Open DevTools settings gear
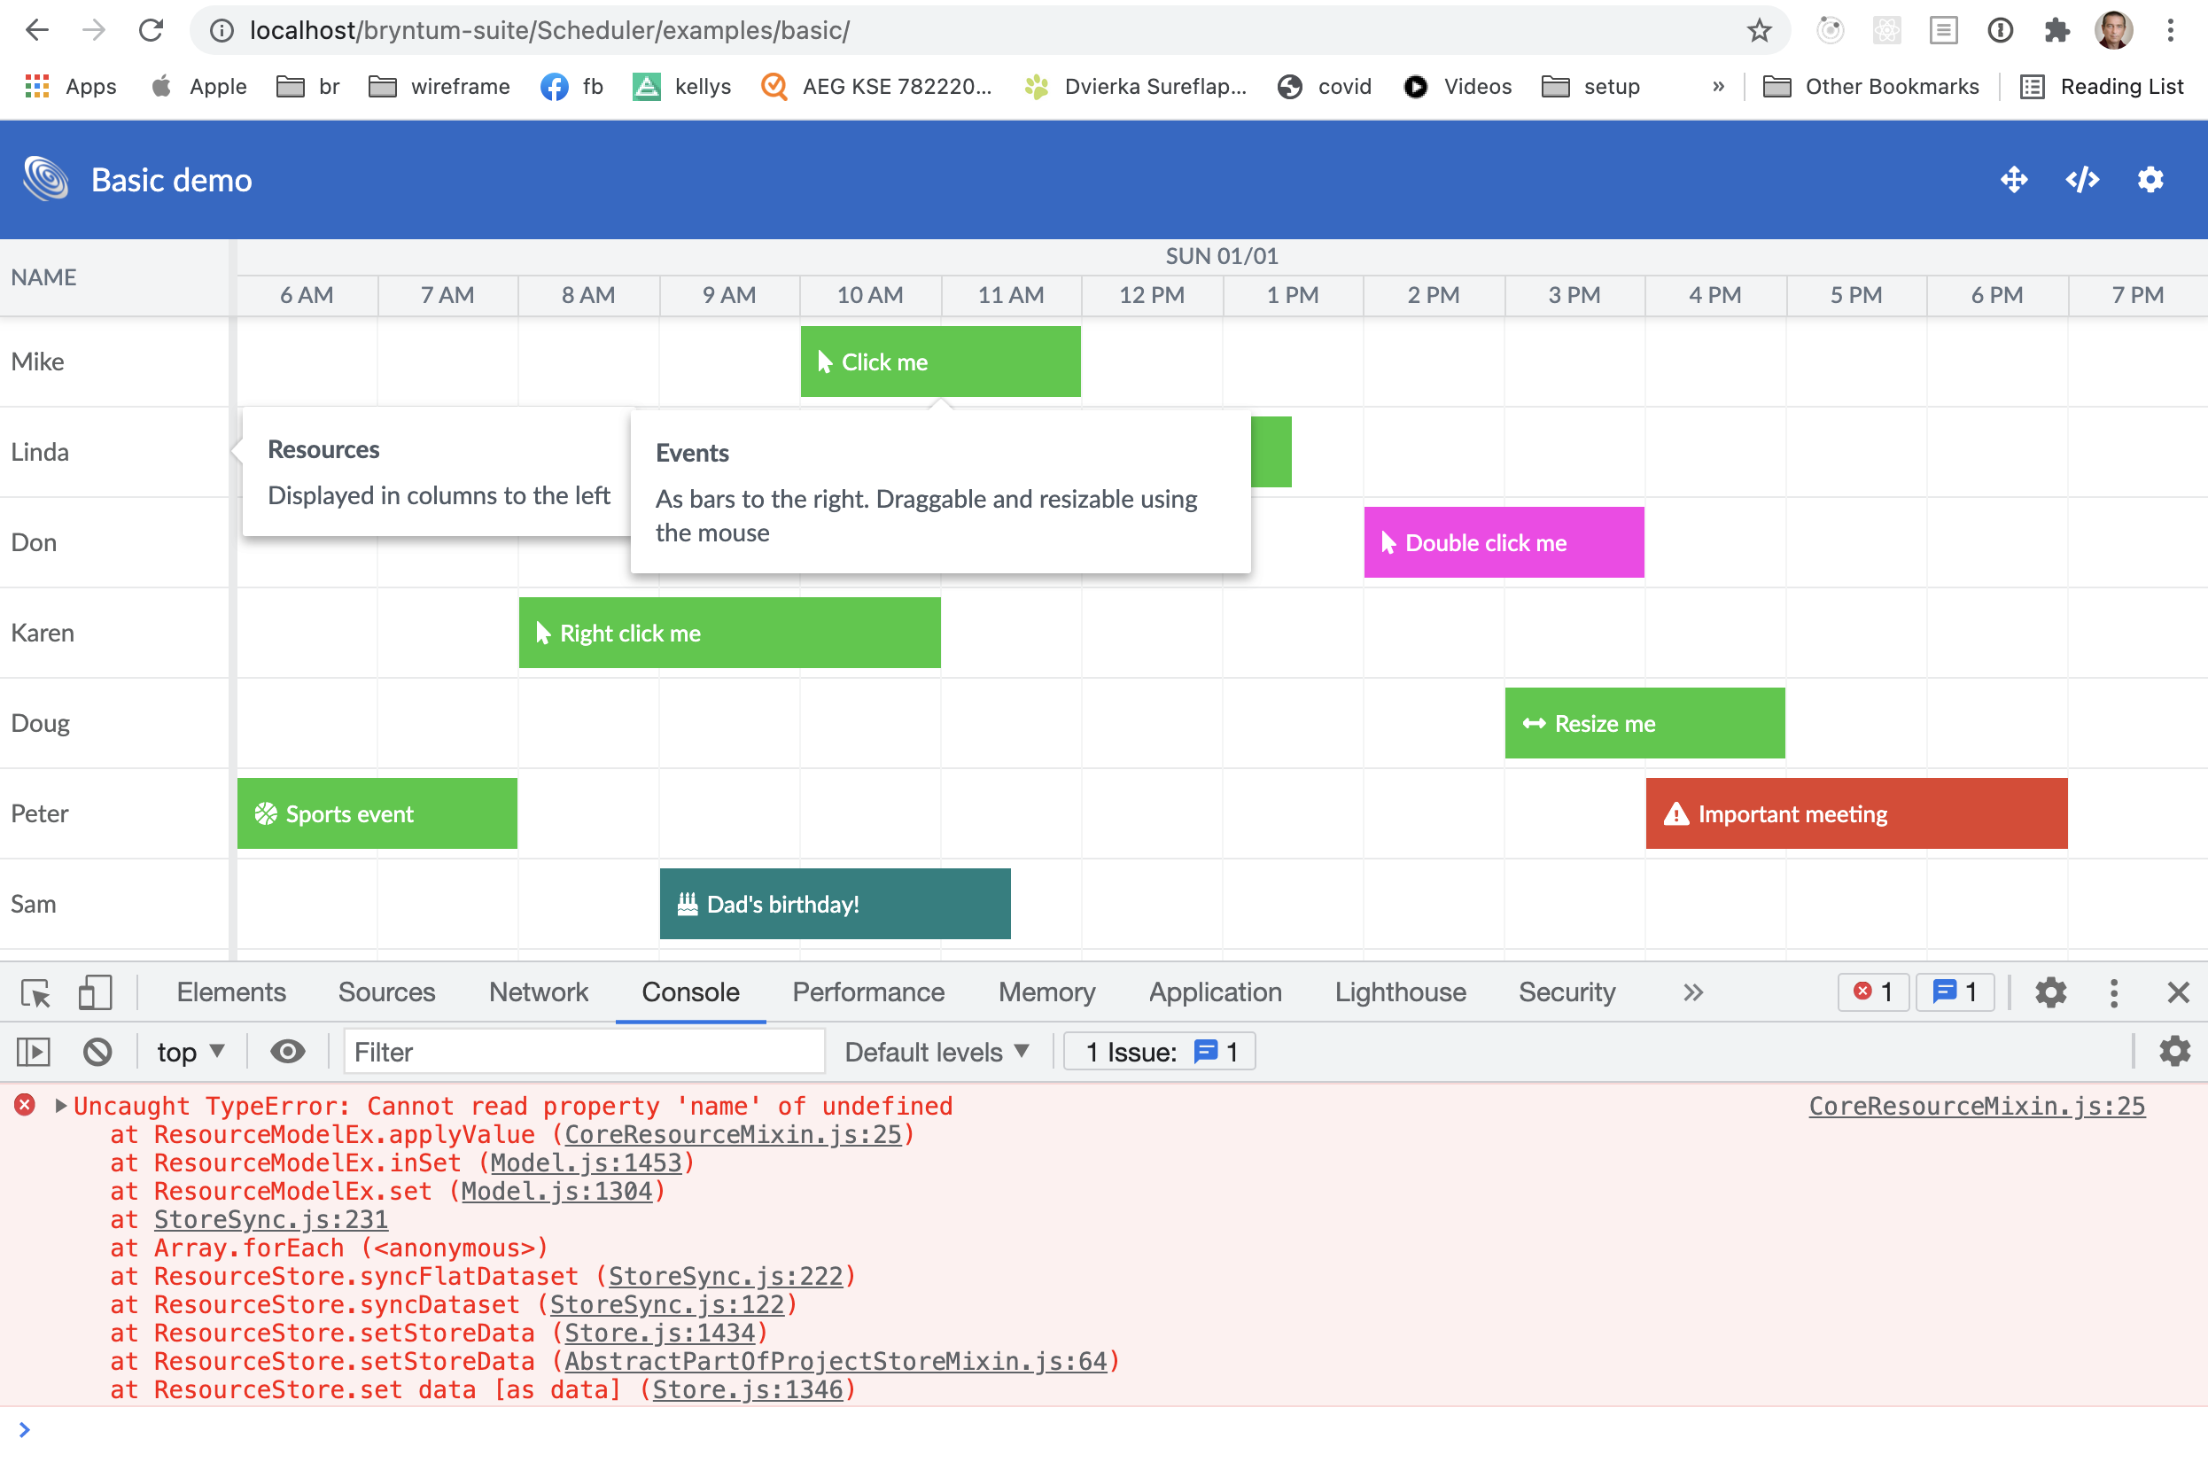Image resolution: width=2208 pixels, height=1462 pixels. (x=2050, y=992)
